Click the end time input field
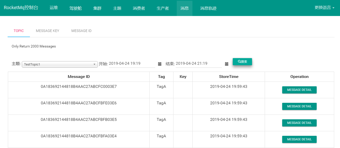The image size is (340, 148). [x=199, y=63]
